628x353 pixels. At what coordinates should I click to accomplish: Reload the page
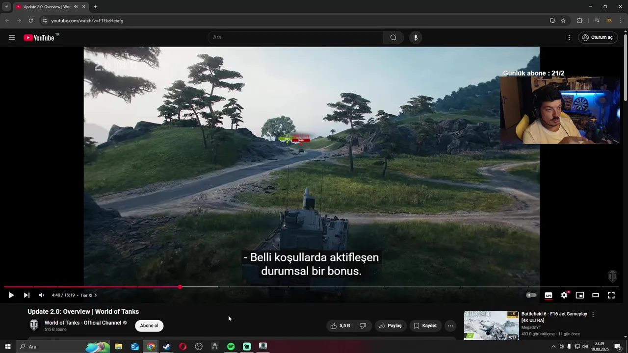click(30, 21)
